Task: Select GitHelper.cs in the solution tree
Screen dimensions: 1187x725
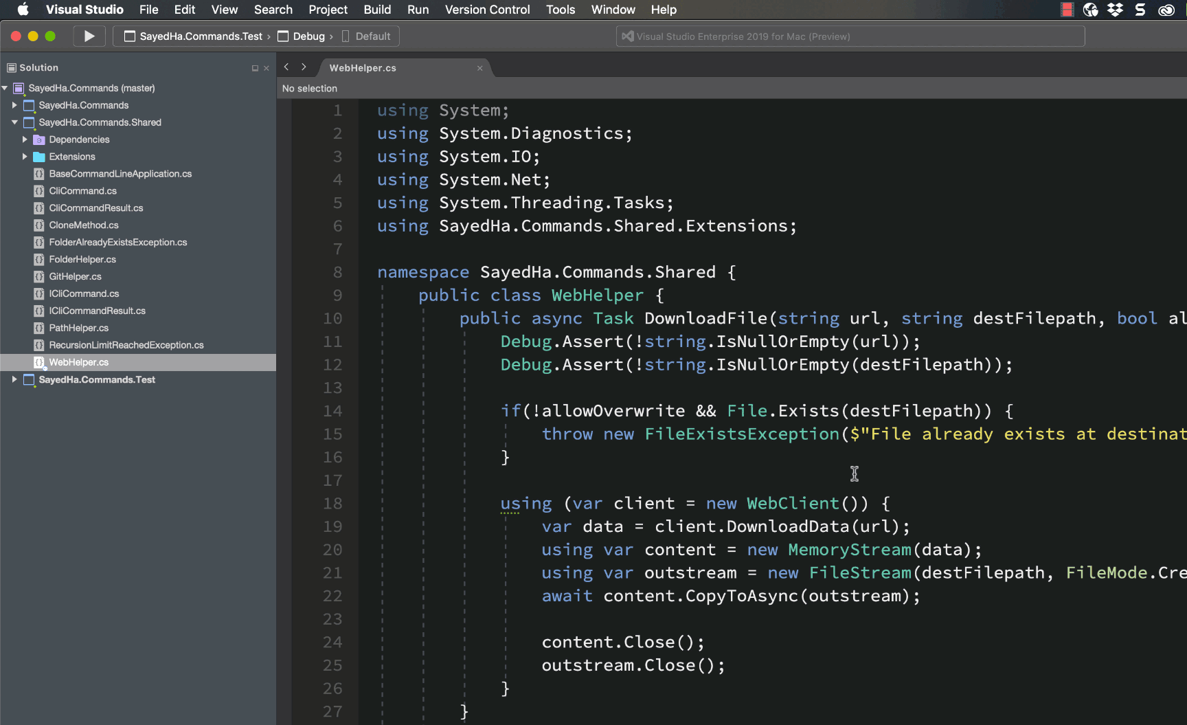Action: click(x=75, y=276)
